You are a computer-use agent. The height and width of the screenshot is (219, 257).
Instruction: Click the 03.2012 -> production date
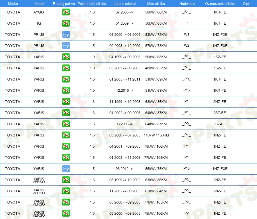124,169
